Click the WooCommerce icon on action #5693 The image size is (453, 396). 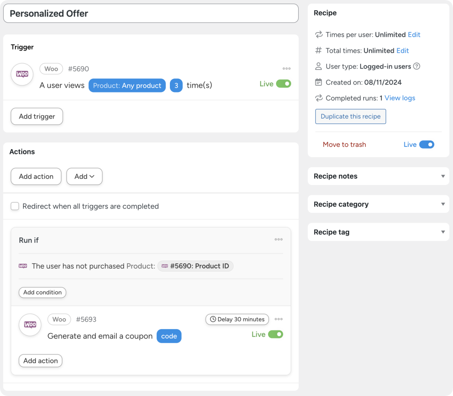point(30,325)
